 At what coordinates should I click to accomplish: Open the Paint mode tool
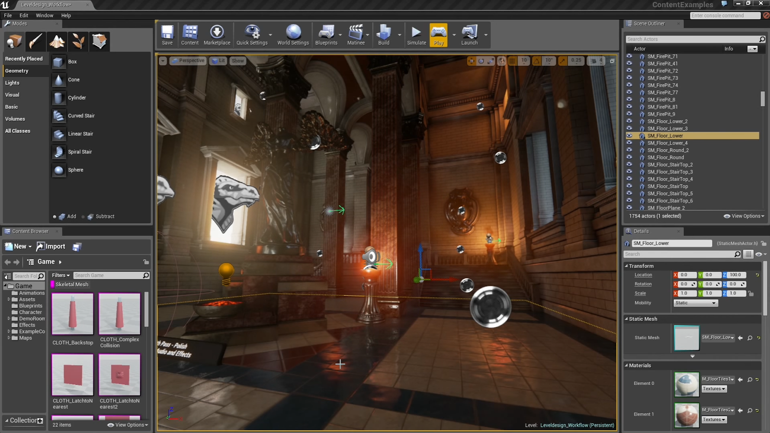pyautogui.click(x=34, y=41)
